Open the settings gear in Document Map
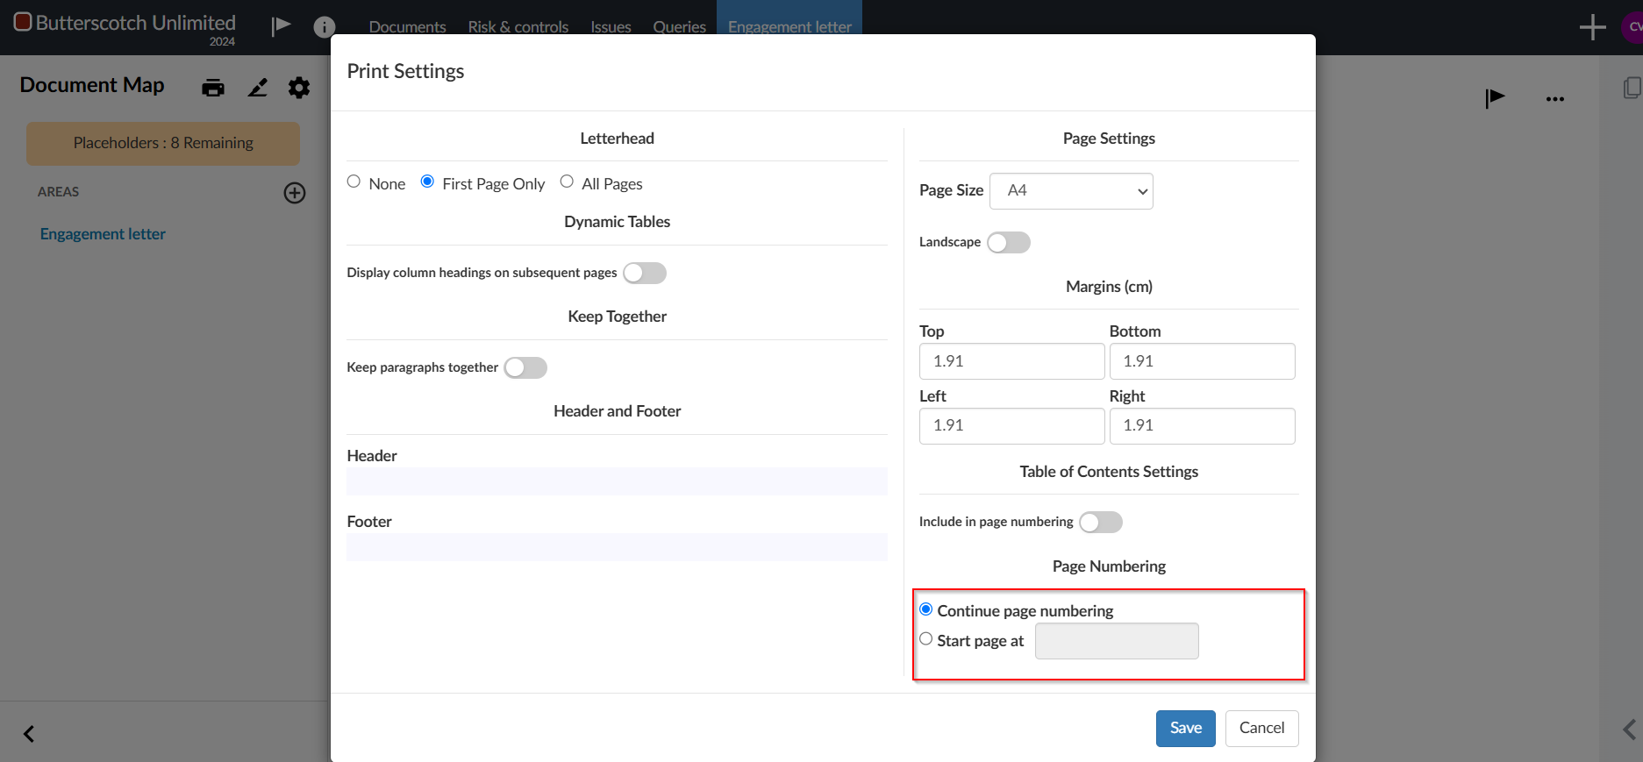The height and width of the screenshot is (762, 1643). click(x=299, y=88)
